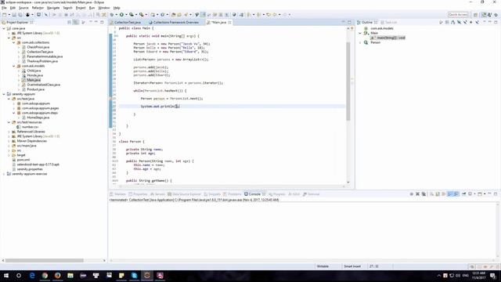Image resolution: width=501 pixels, height=282 pixels.
Task: Open the File menu
Action: (x=4, y=8)
